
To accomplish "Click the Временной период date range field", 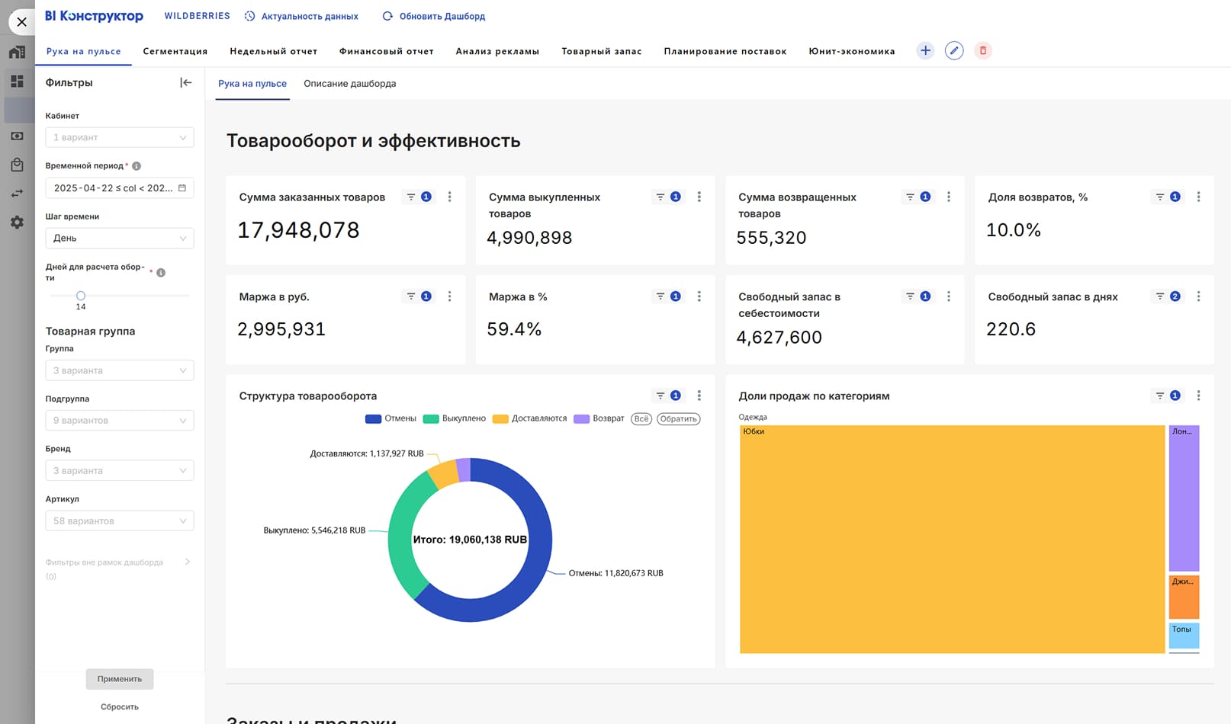I will coord(119,187).
